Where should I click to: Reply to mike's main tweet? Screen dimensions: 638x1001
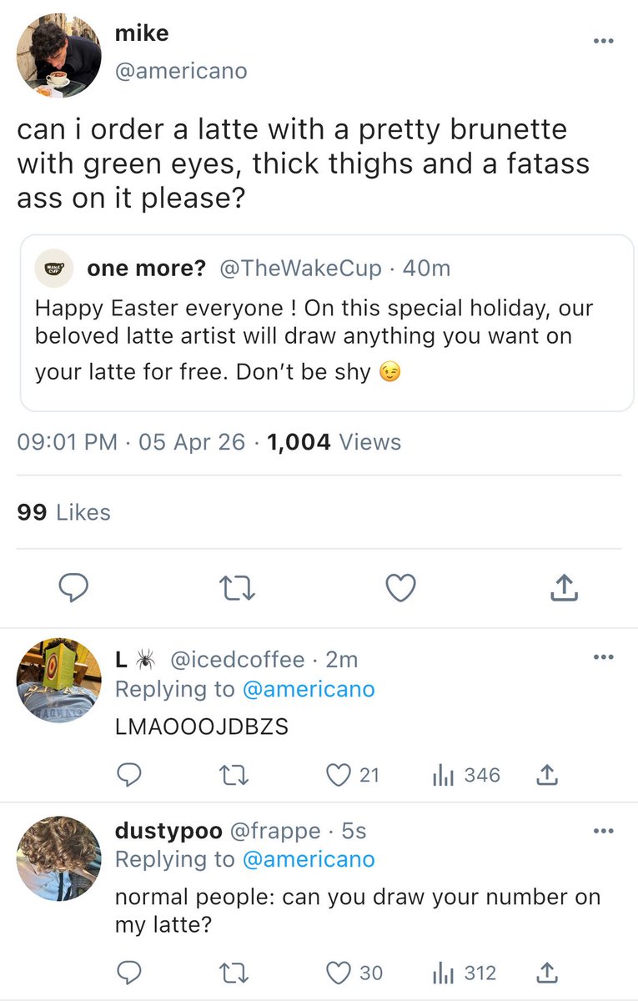[73, 589]
